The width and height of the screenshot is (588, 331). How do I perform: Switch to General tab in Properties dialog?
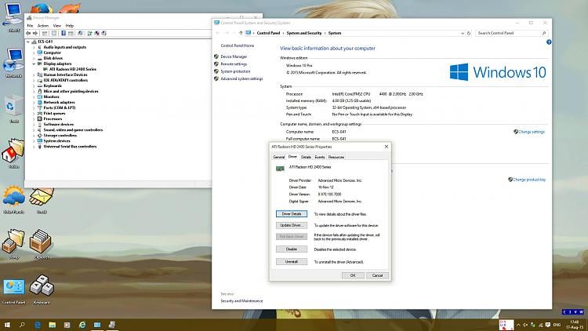278,157
